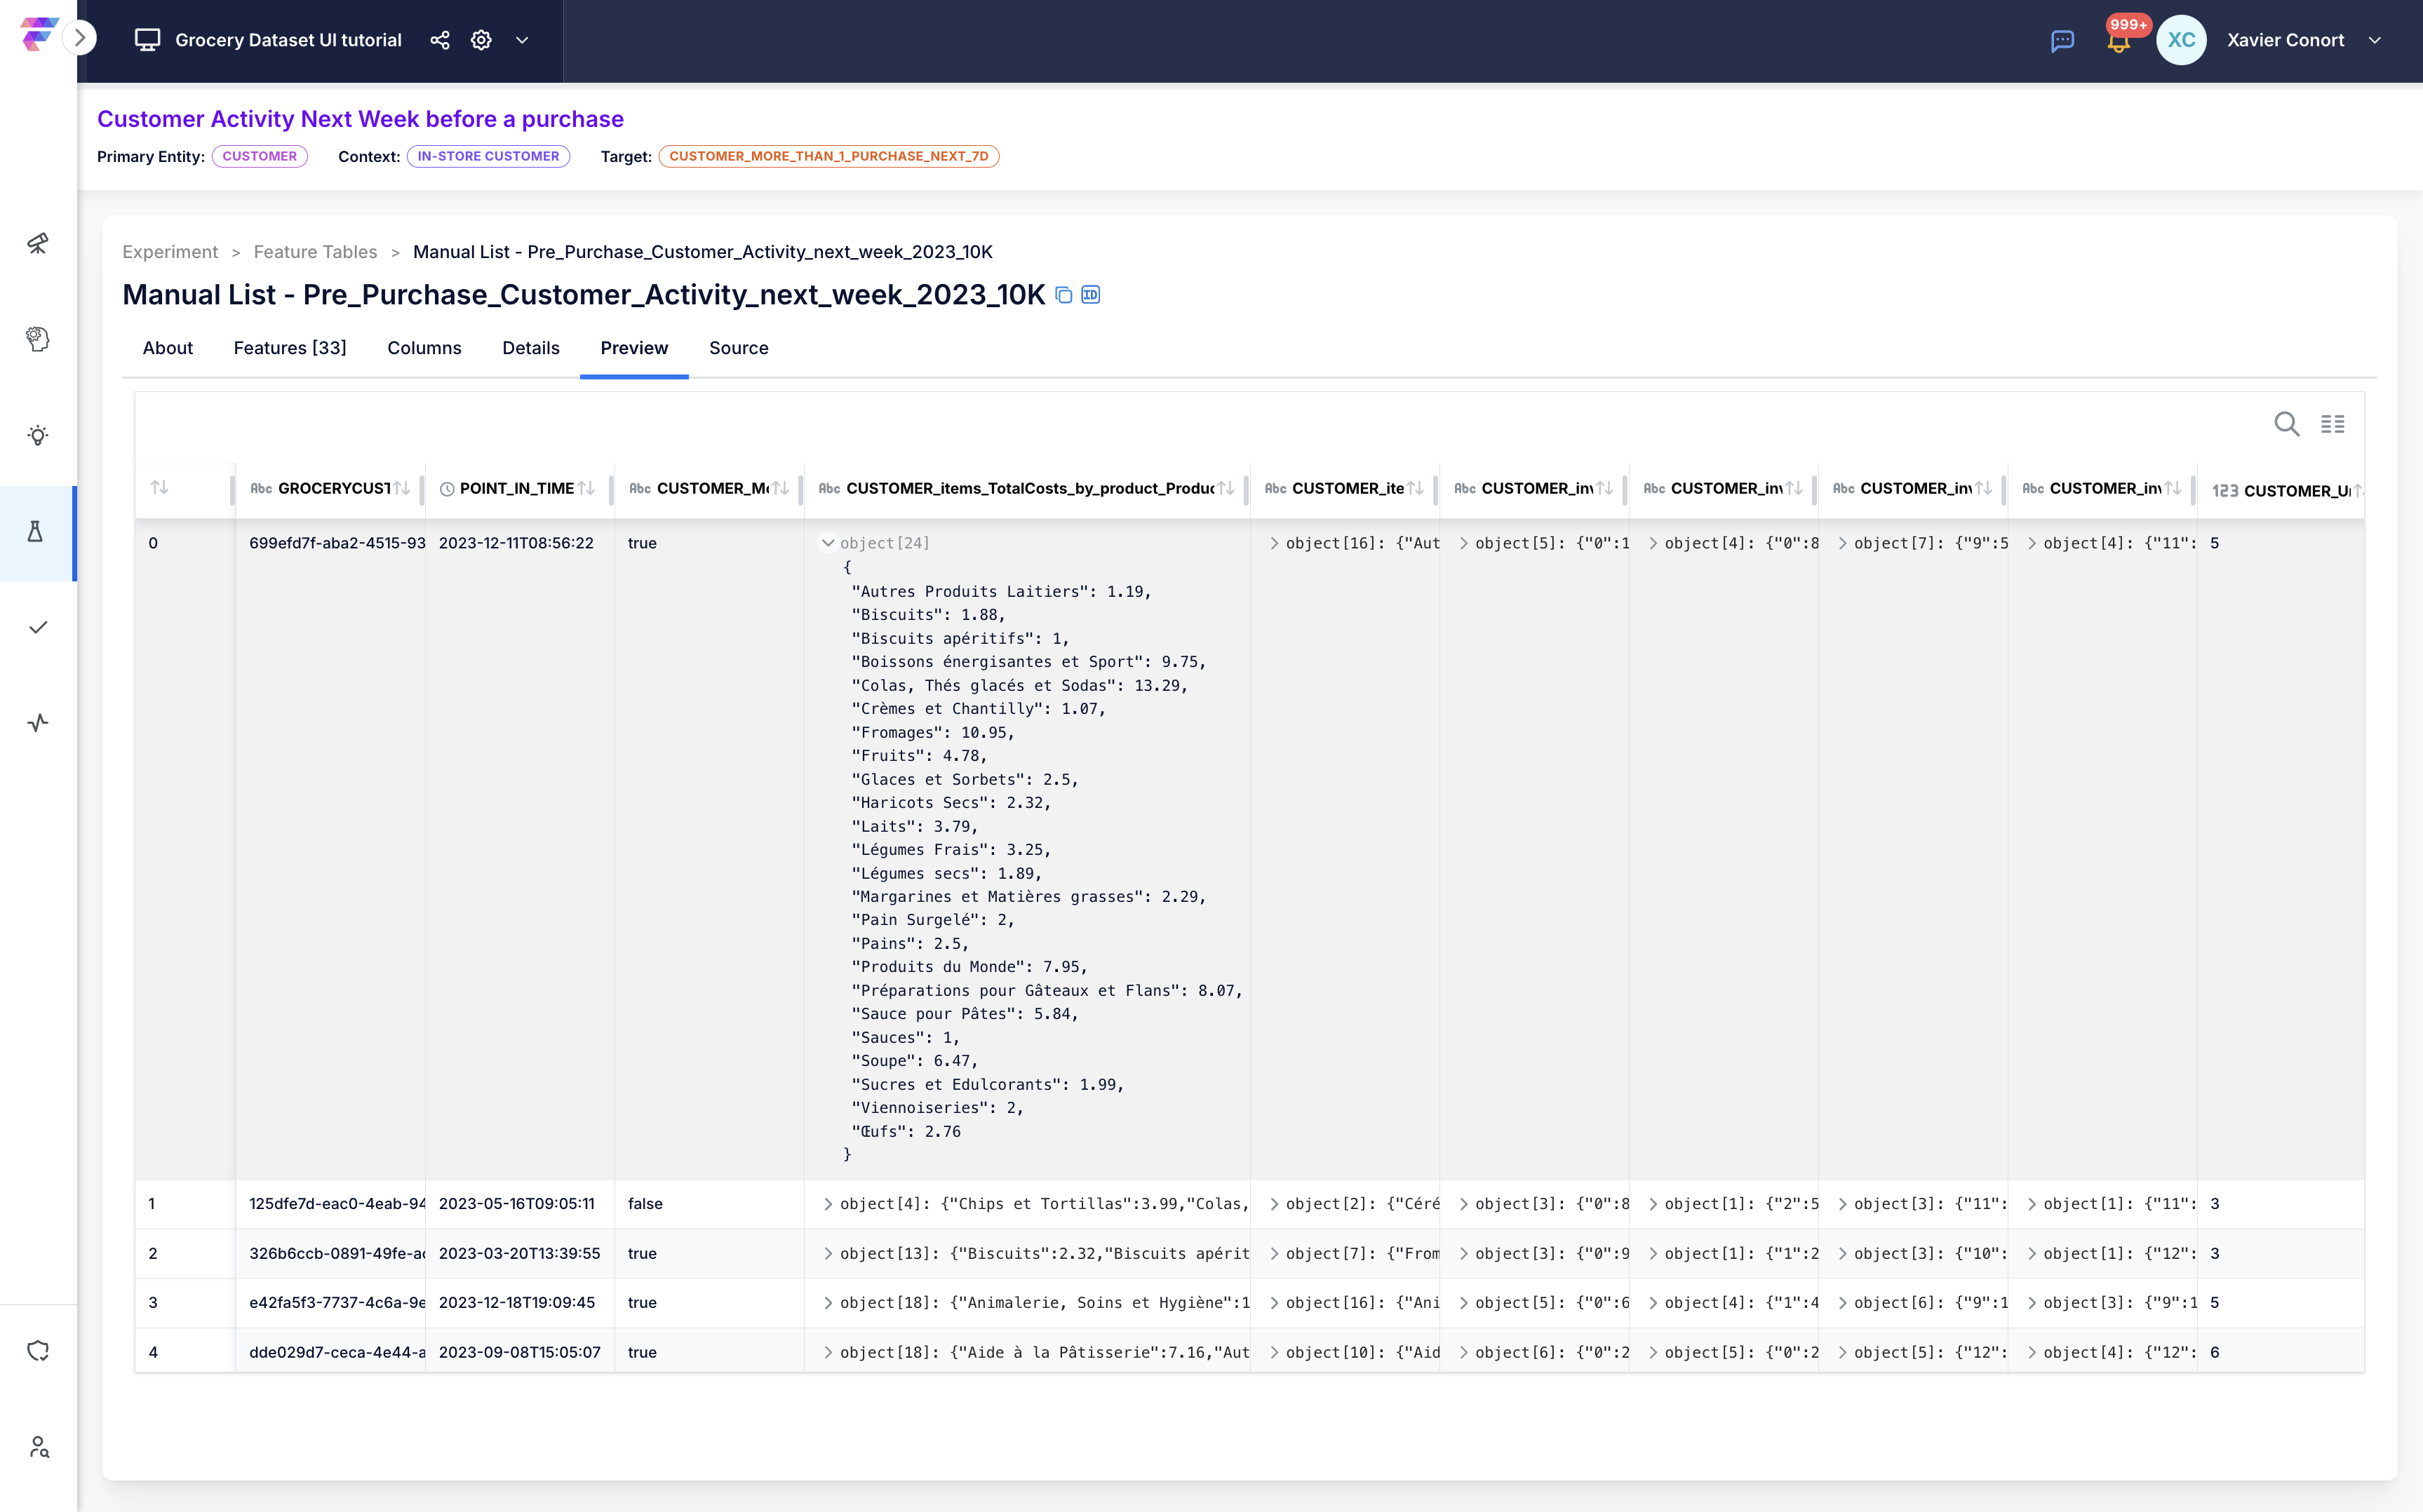Viewport: 2423px width, 1512px height.
Task: Click the shield sidebar icon
Action: tap(38, 1351)
